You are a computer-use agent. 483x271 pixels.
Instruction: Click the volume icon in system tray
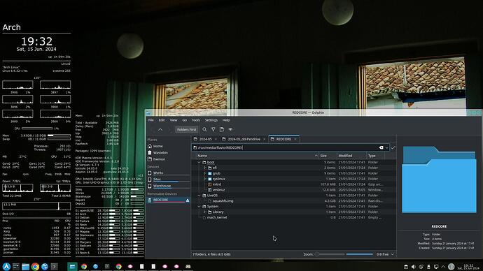click(414, 267)
